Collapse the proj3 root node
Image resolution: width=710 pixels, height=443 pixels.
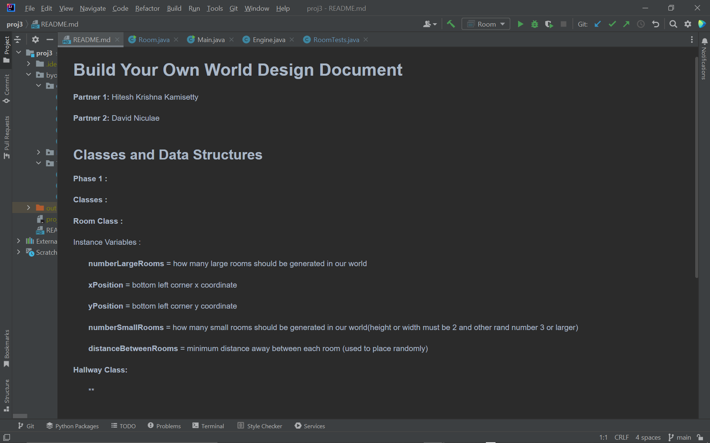(19, 53)
